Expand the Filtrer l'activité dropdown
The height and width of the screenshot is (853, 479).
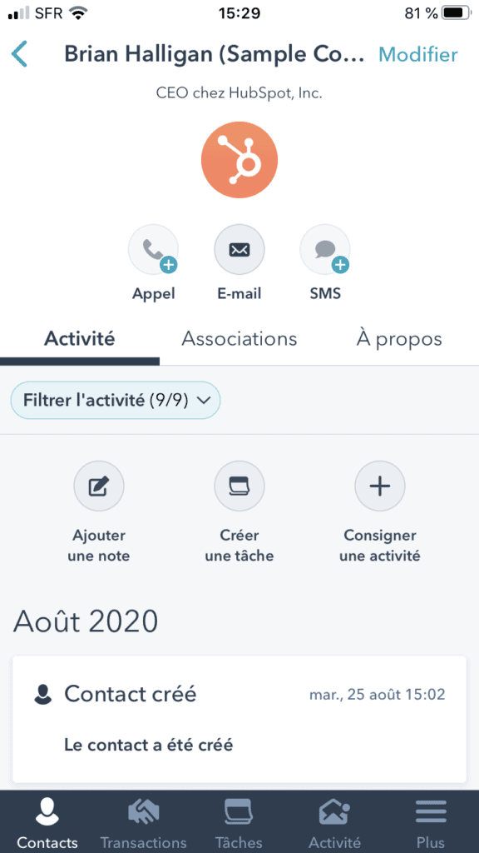coord(115,400)
